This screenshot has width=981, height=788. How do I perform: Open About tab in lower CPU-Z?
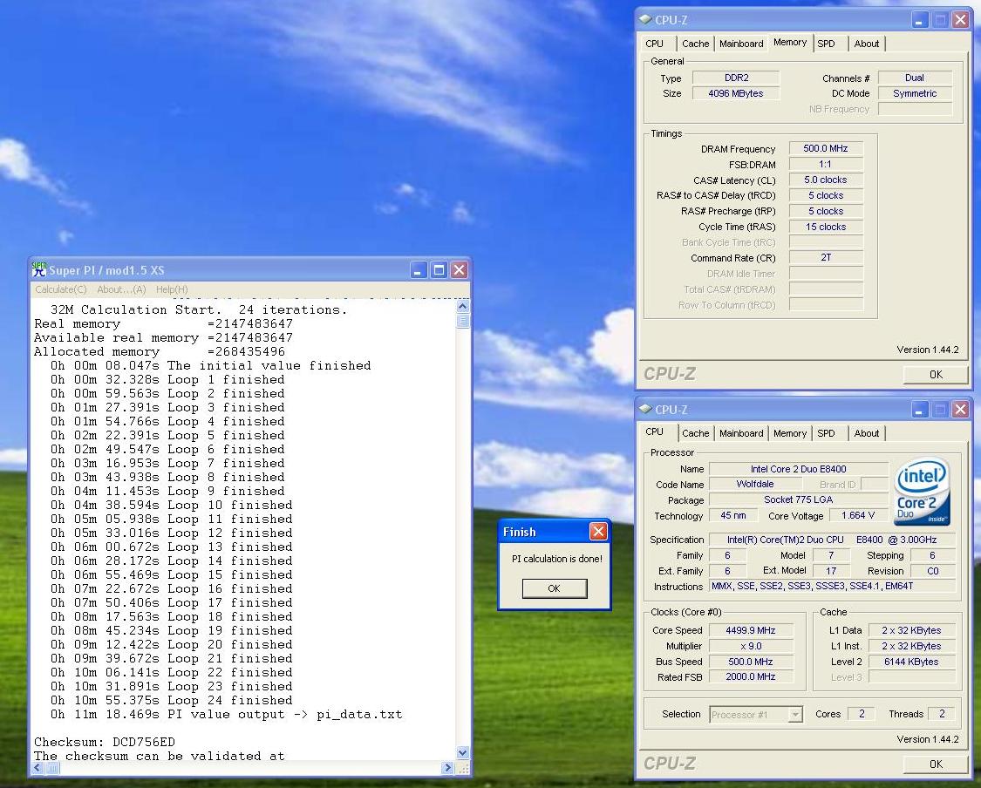tap(867, 433)
